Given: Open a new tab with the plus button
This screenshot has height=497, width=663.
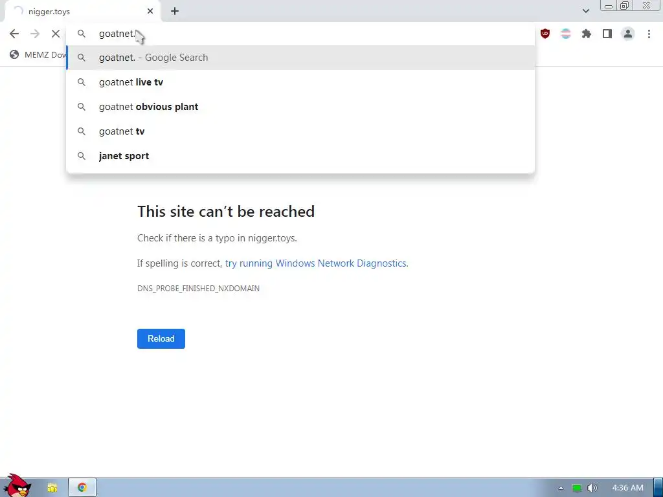Looking at the screenshot, I should pos(175,12).
